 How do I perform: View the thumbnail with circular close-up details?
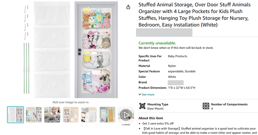point(71,114)
